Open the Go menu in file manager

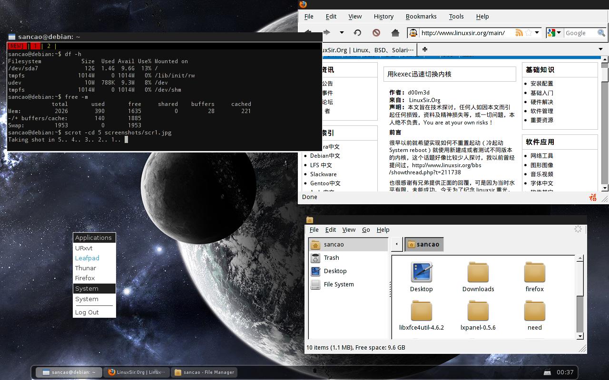point(366,229)
